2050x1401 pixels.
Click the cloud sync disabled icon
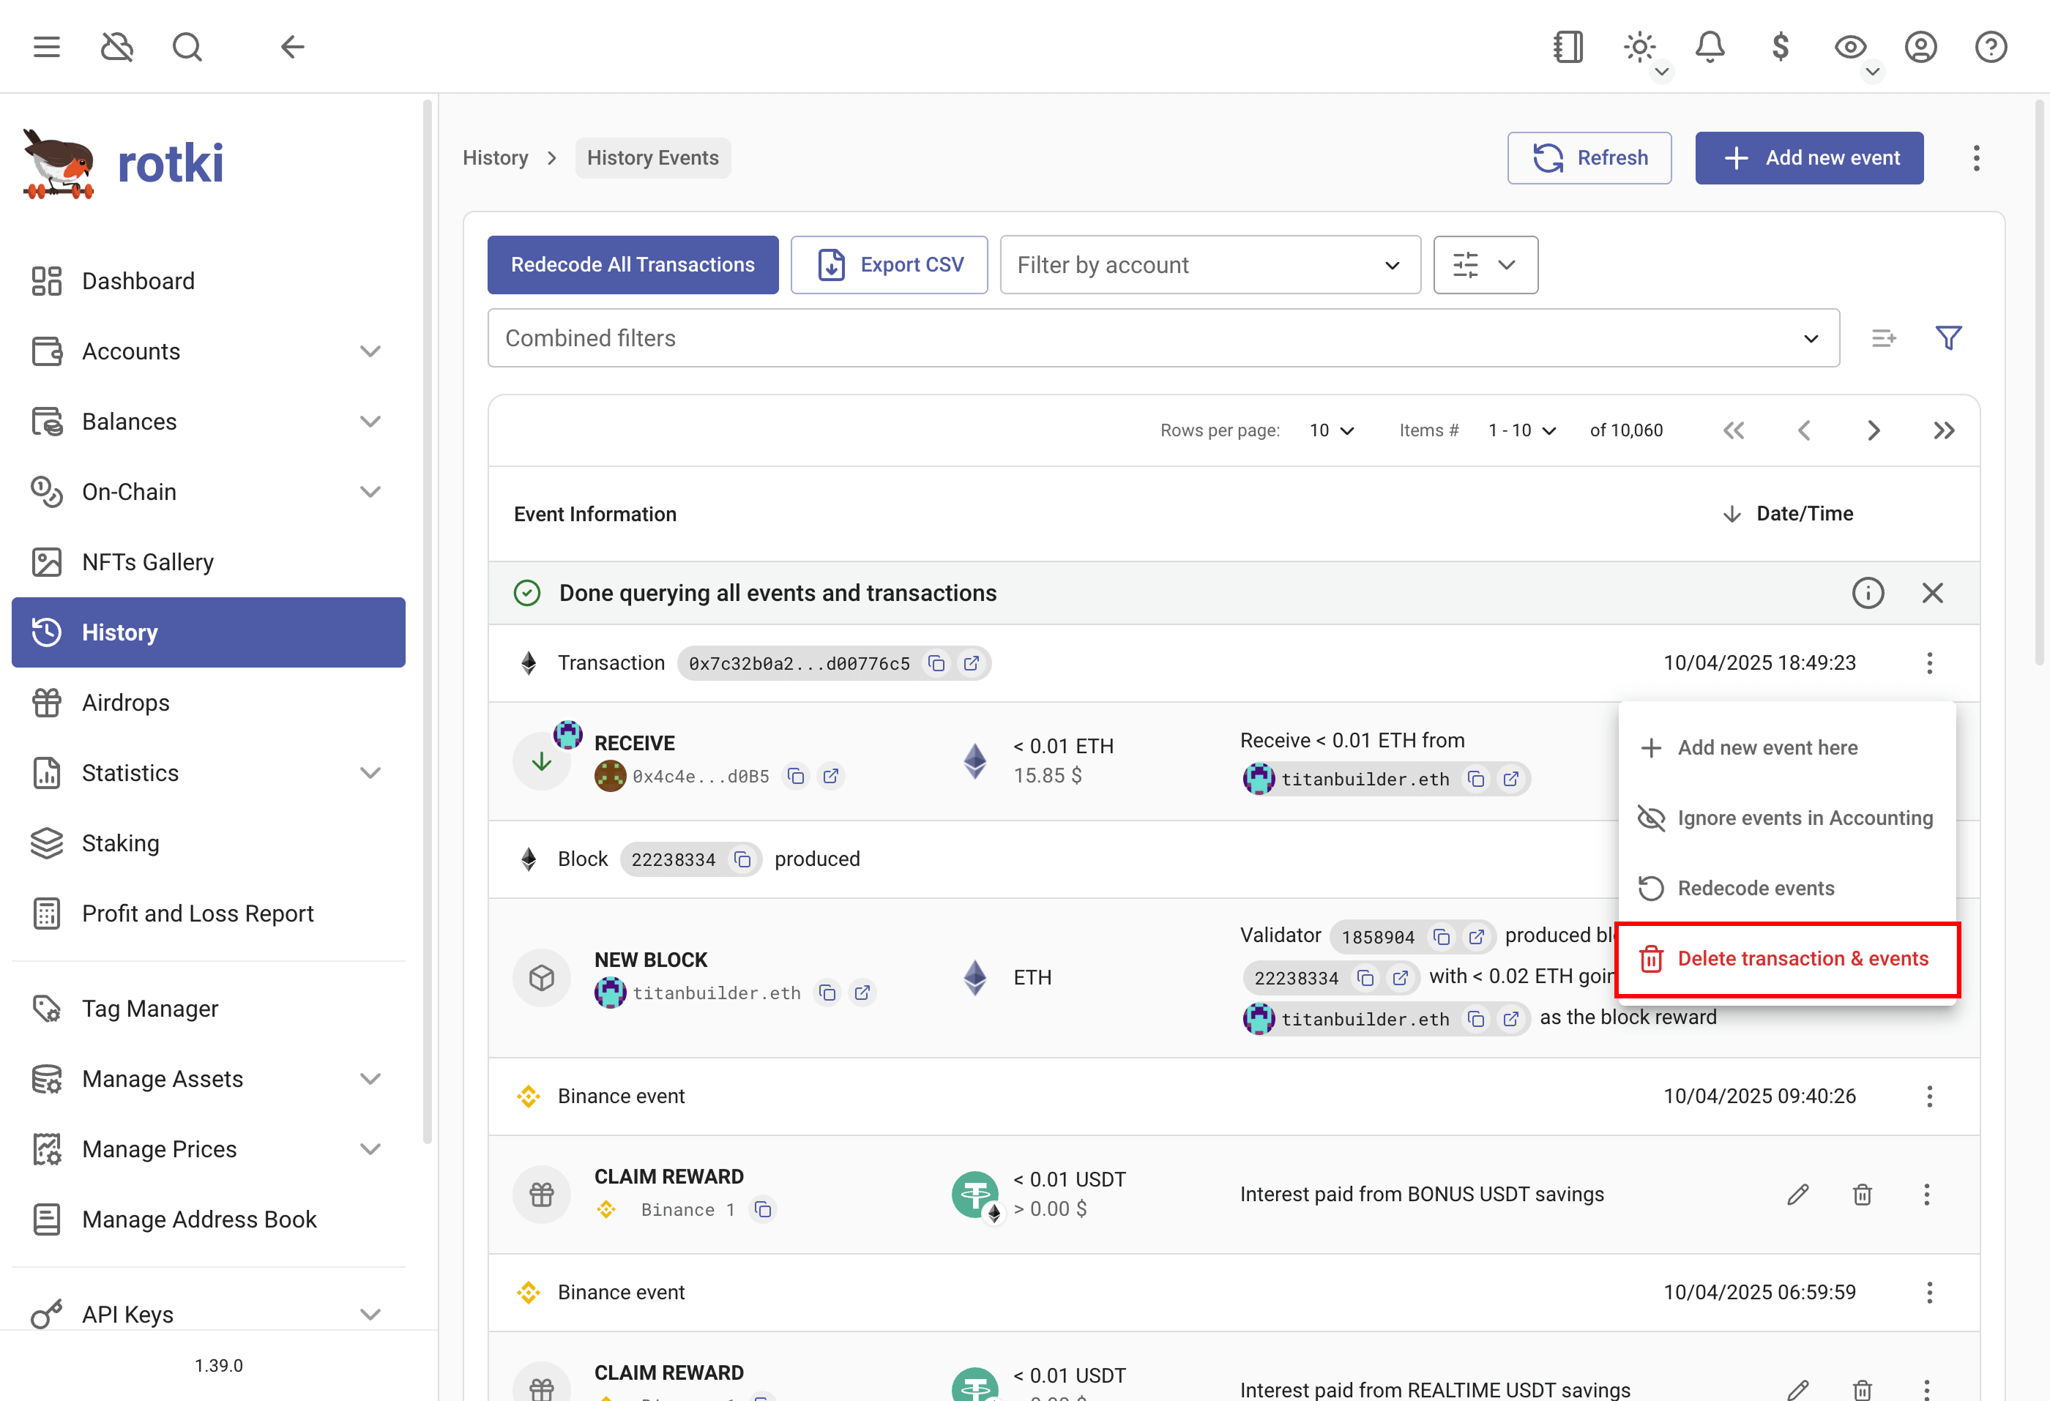coord(116,47)
